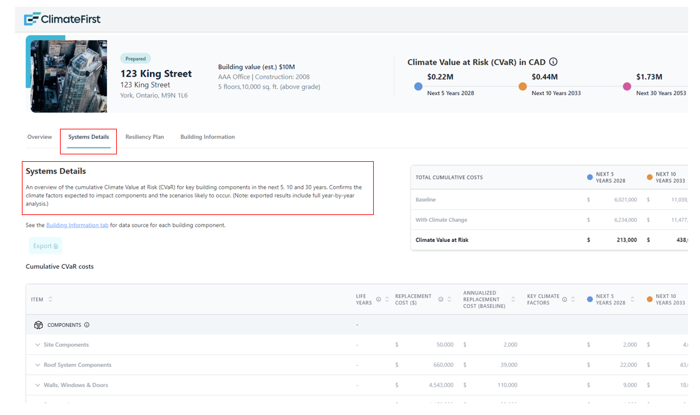Screen dimensions: 700x415
Task: Sort the table by Item column
Action: [51, 299]
